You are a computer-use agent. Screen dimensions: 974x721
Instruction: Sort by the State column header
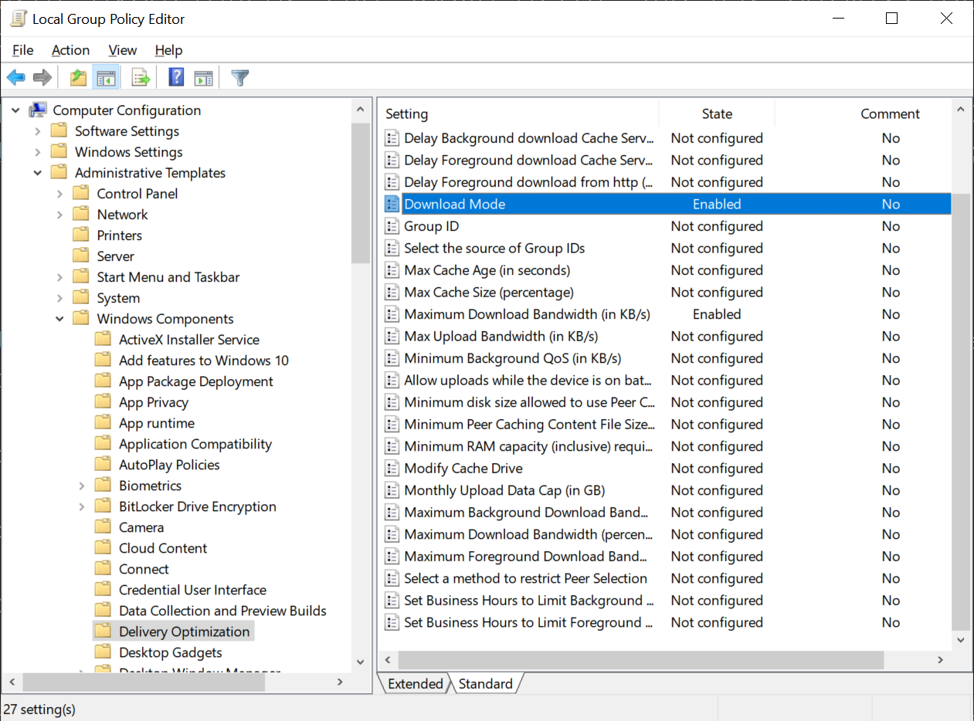coord(717,113)
